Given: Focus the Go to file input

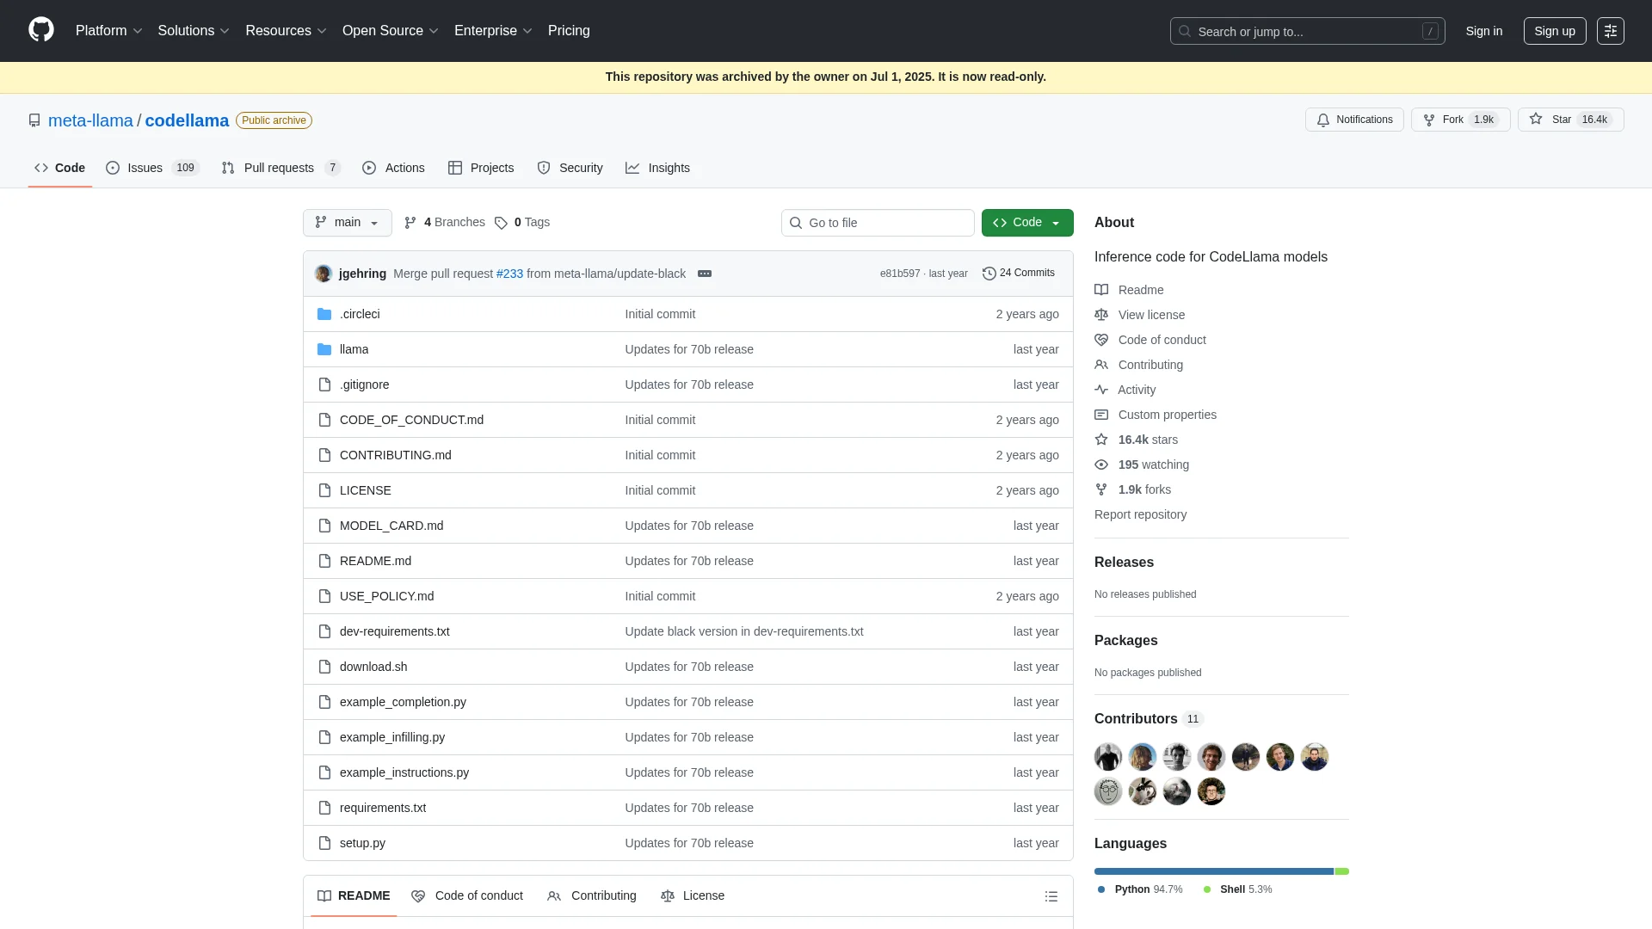Looking at the screenshot, I should coord(886,223).
